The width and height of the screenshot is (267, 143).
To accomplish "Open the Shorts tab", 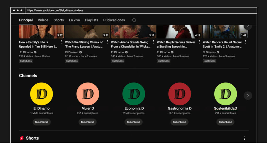I will tap(59, 20).
